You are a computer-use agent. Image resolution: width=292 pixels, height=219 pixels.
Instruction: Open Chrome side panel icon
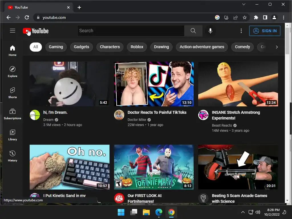pos(265,17)
